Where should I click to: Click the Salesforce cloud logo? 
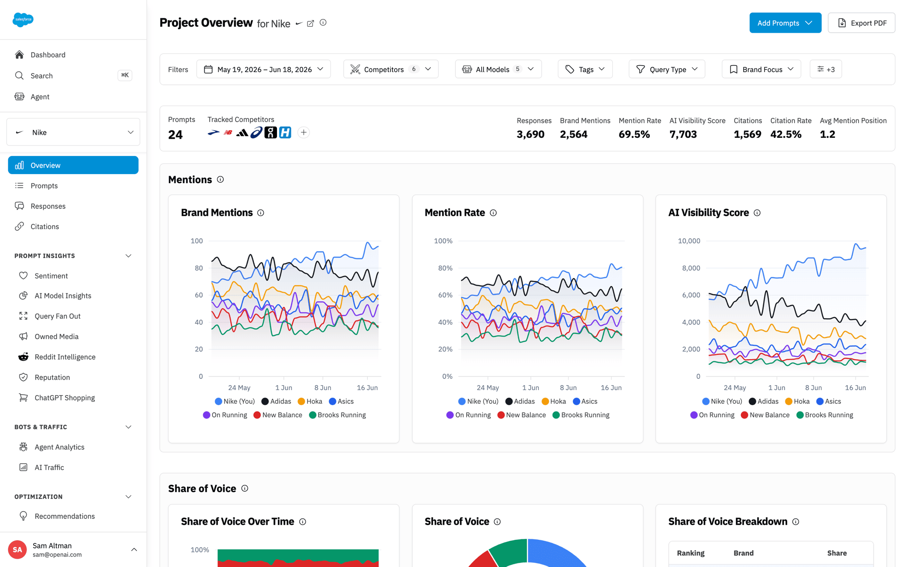[23, 20]
